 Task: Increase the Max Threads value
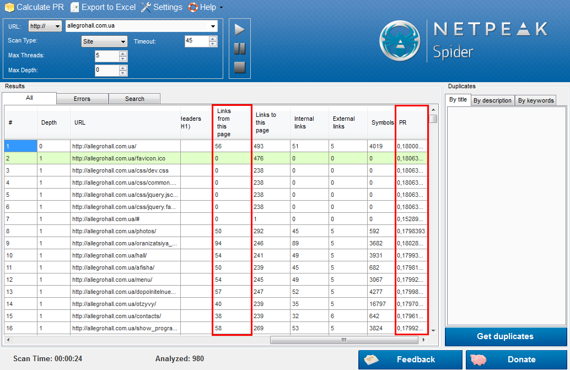[x=123, y=54]
